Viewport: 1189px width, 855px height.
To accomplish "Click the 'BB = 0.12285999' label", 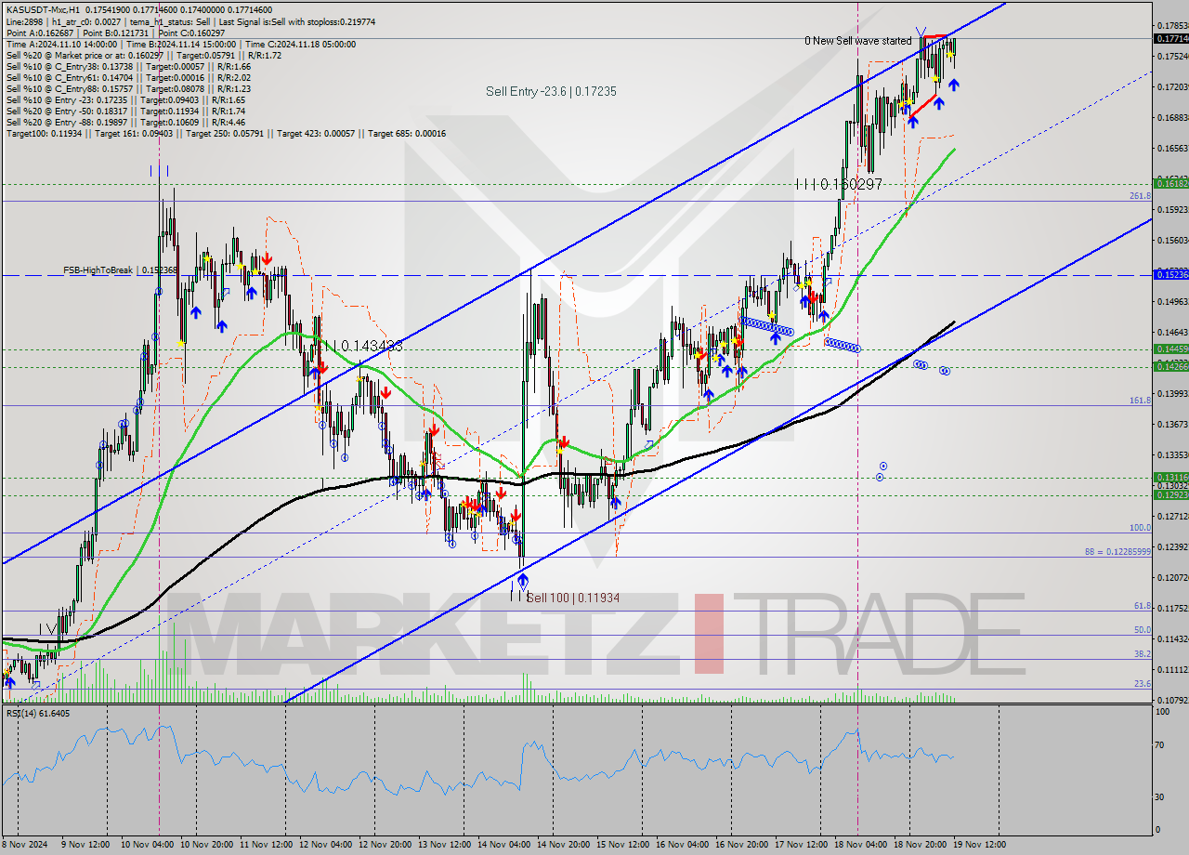I will [x=1117, y=551].
